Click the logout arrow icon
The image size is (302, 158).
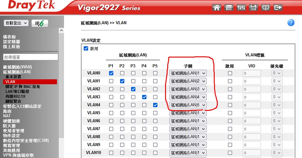click(278, 8)
